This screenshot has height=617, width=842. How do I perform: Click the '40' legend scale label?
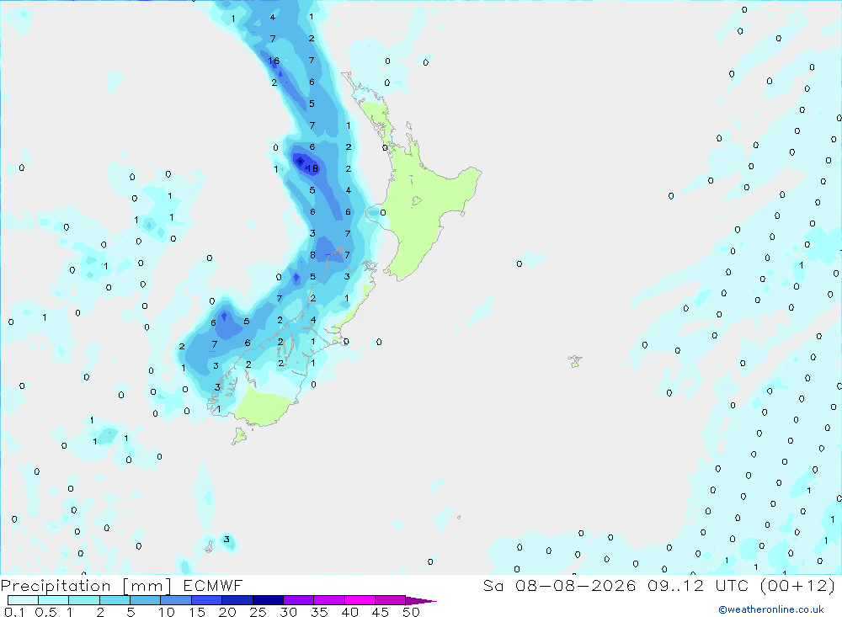pos(350,612)
